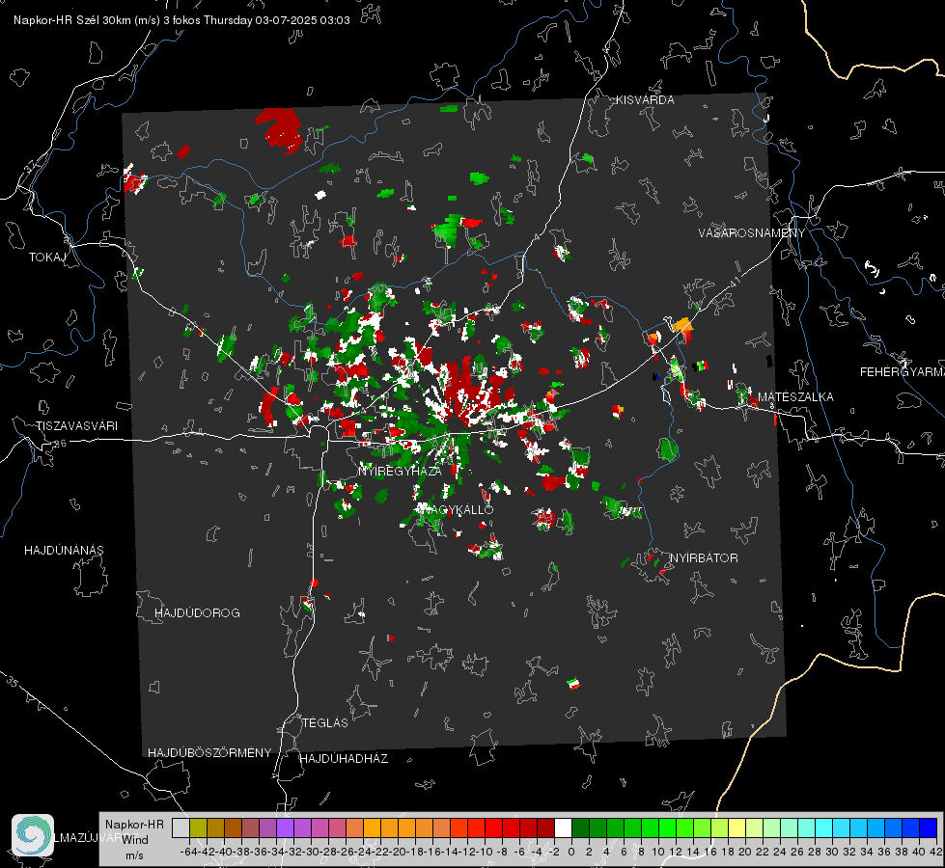The width and height of the screenshot is (945, 868).
Task: Click the HAJDÚDOROG city label
Action: [x=197, y=612]
